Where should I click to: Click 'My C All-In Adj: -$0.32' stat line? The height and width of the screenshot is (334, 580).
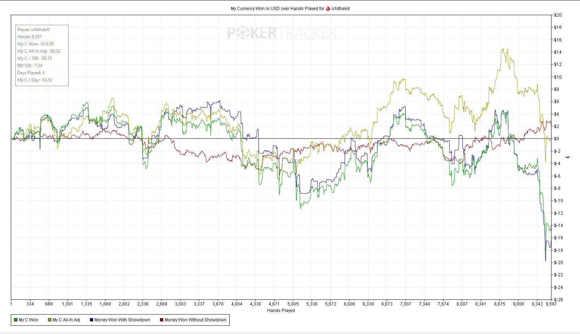point(39,51)
